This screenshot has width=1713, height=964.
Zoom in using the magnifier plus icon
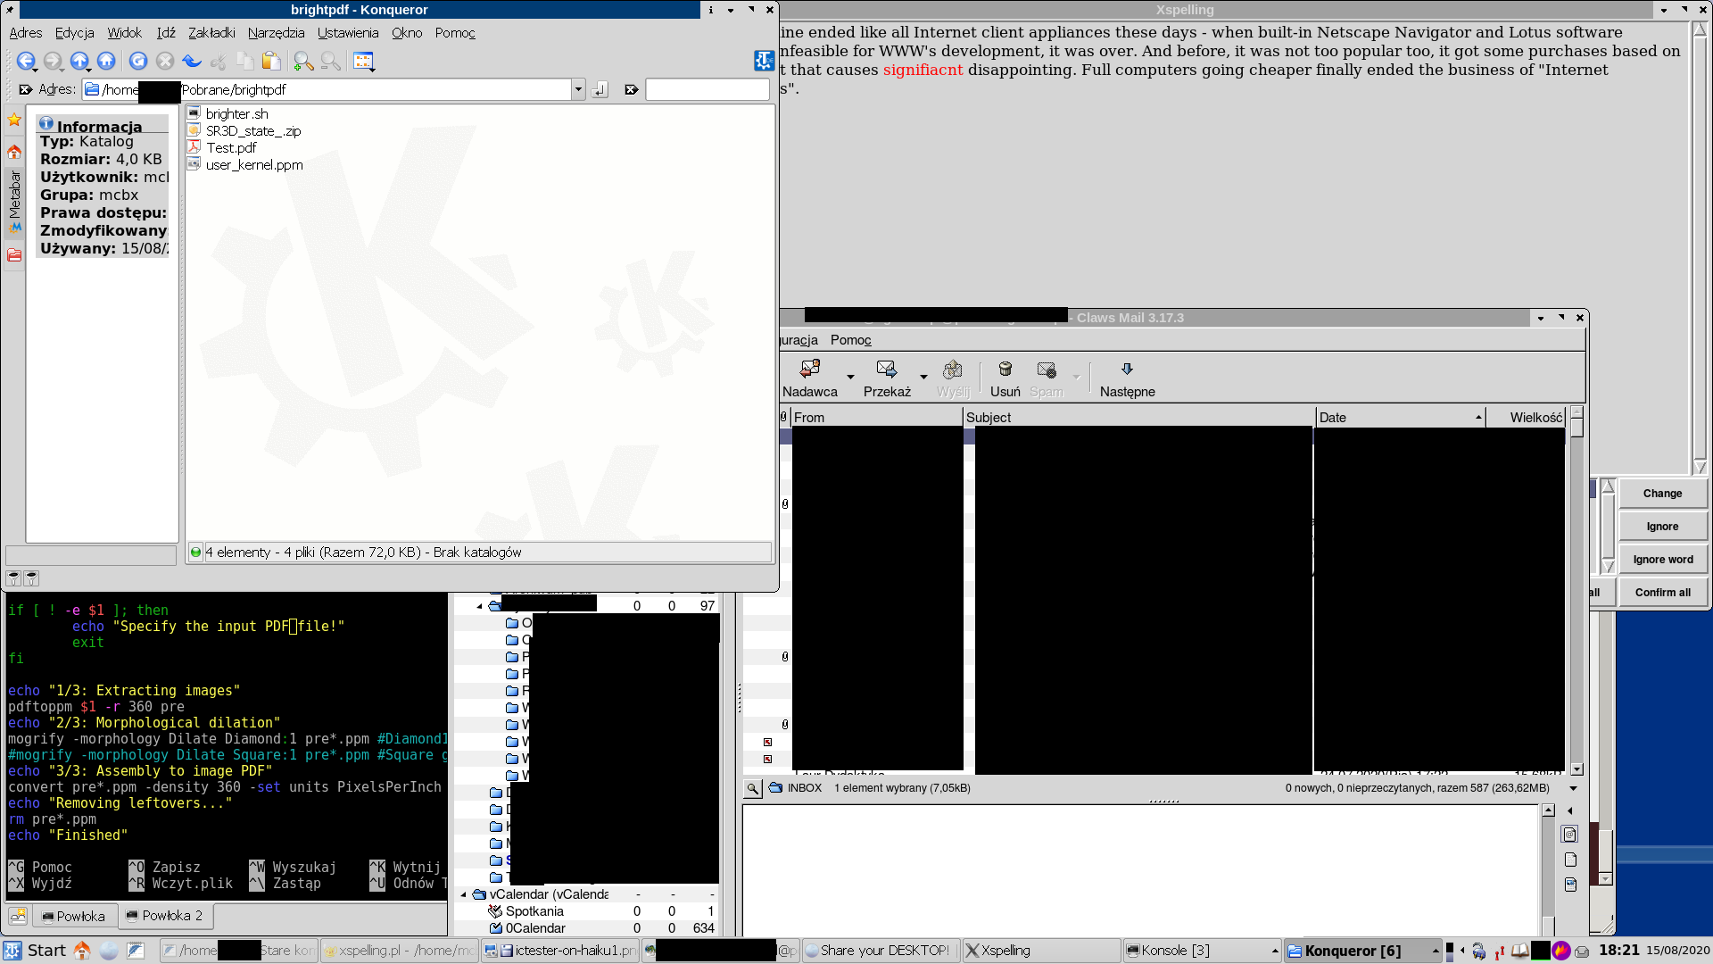(303, 61)
